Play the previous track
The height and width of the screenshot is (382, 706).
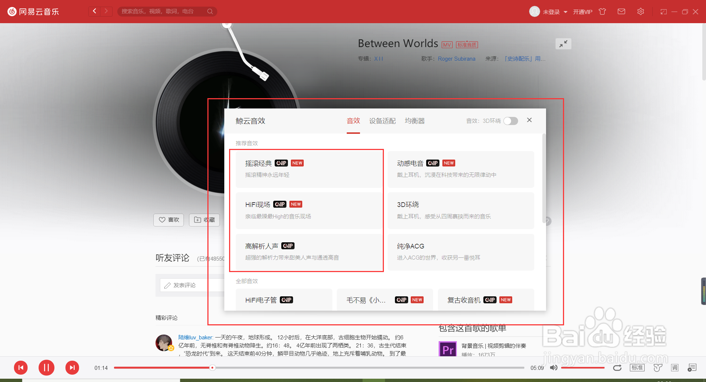click(x=21, y=368)
